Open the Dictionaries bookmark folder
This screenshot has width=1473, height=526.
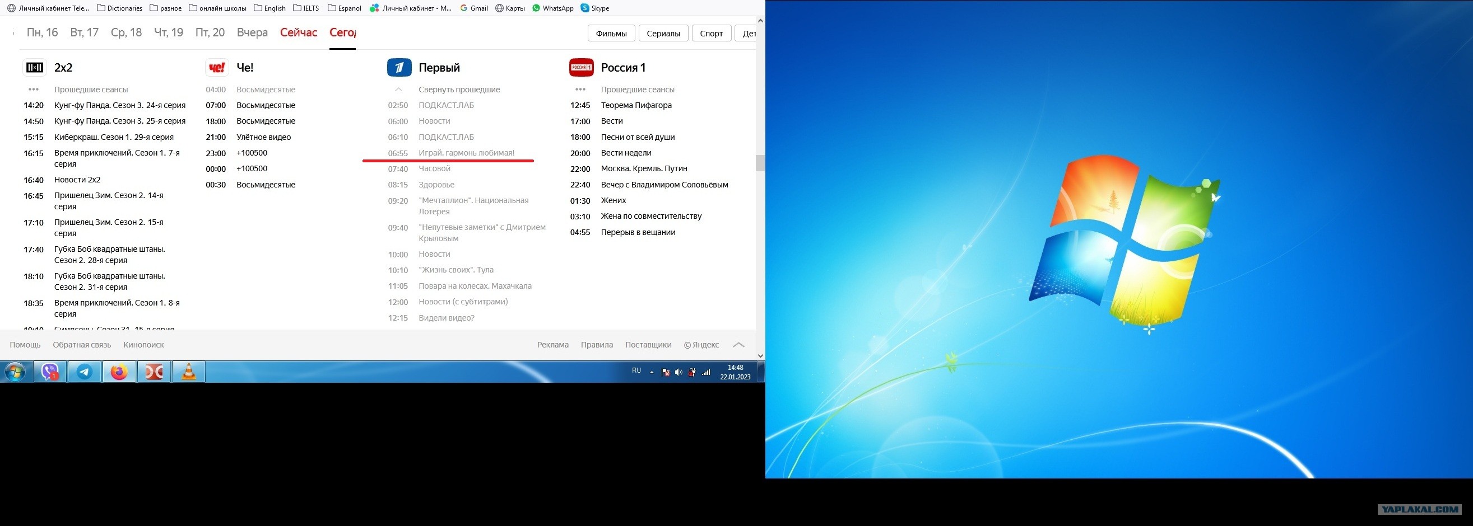coord(119,8)
